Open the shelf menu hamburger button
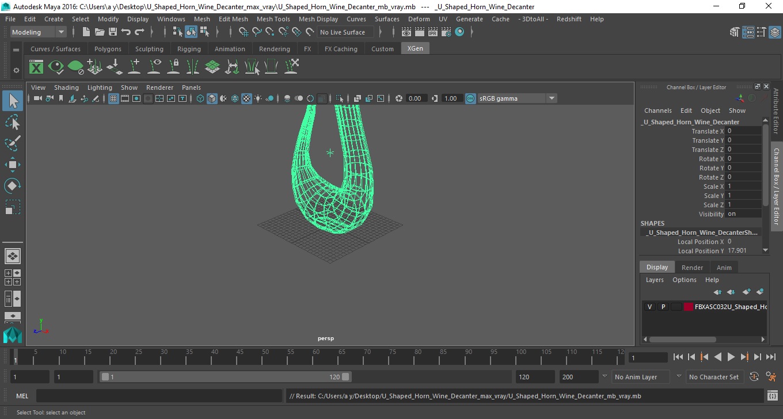This screenshot has height=419, width=783. 16,49
